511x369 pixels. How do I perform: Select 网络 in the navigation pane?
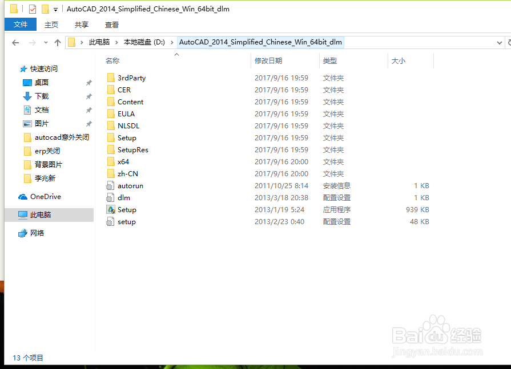[37, 233]
